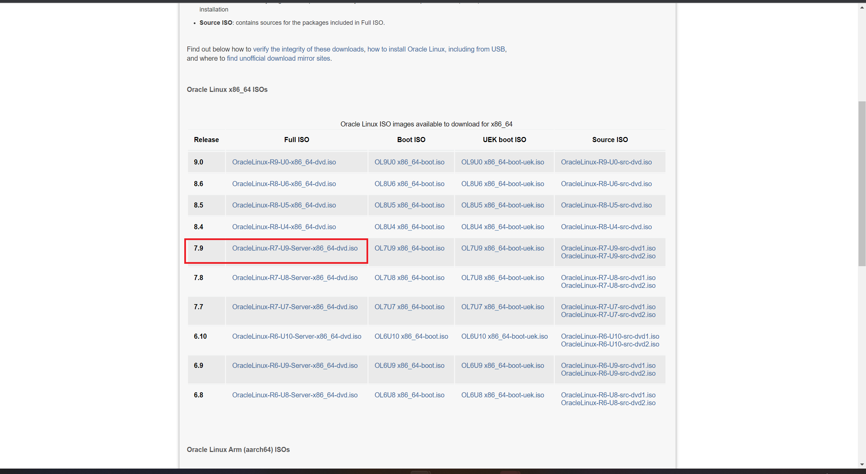Click OracleLinux-R6-U10-Server-x86_64-dvd.iso link

297,336
